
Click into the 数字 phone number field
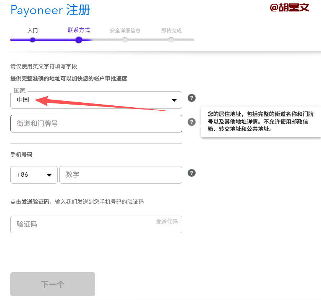point(120,175)
